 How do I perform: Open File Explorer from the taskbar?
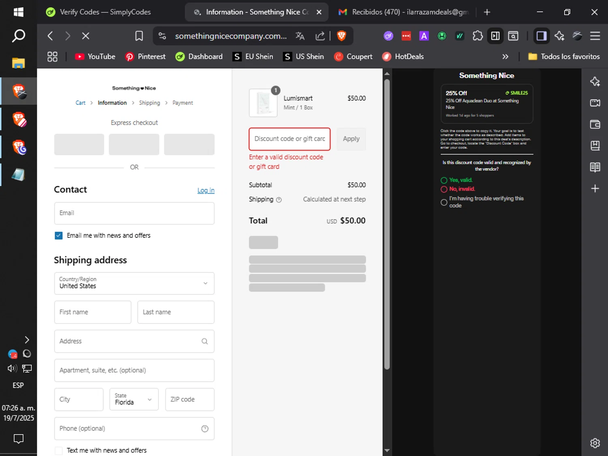tap(18, 63)
